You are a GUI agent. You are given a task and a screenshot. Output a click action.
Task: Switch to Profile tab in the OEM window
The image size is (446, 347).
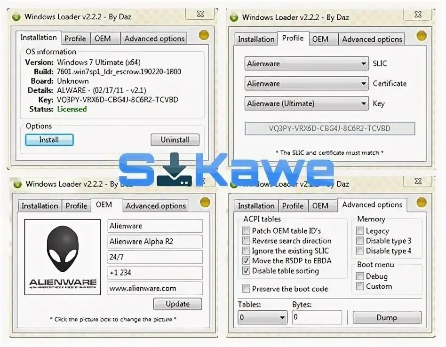click(76, 206)
